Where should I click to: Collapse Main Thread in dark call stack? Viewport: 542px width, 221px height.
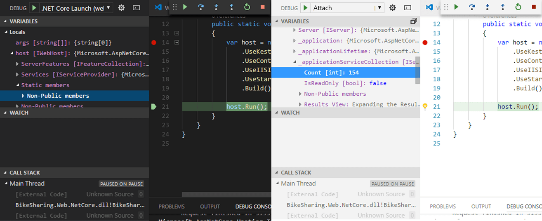6,183
